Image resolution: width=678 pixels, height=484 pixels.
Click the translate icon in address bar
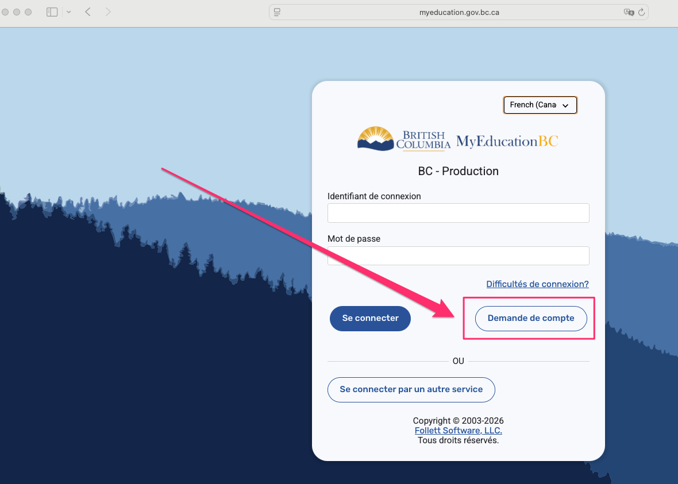[x=629, y=12]
